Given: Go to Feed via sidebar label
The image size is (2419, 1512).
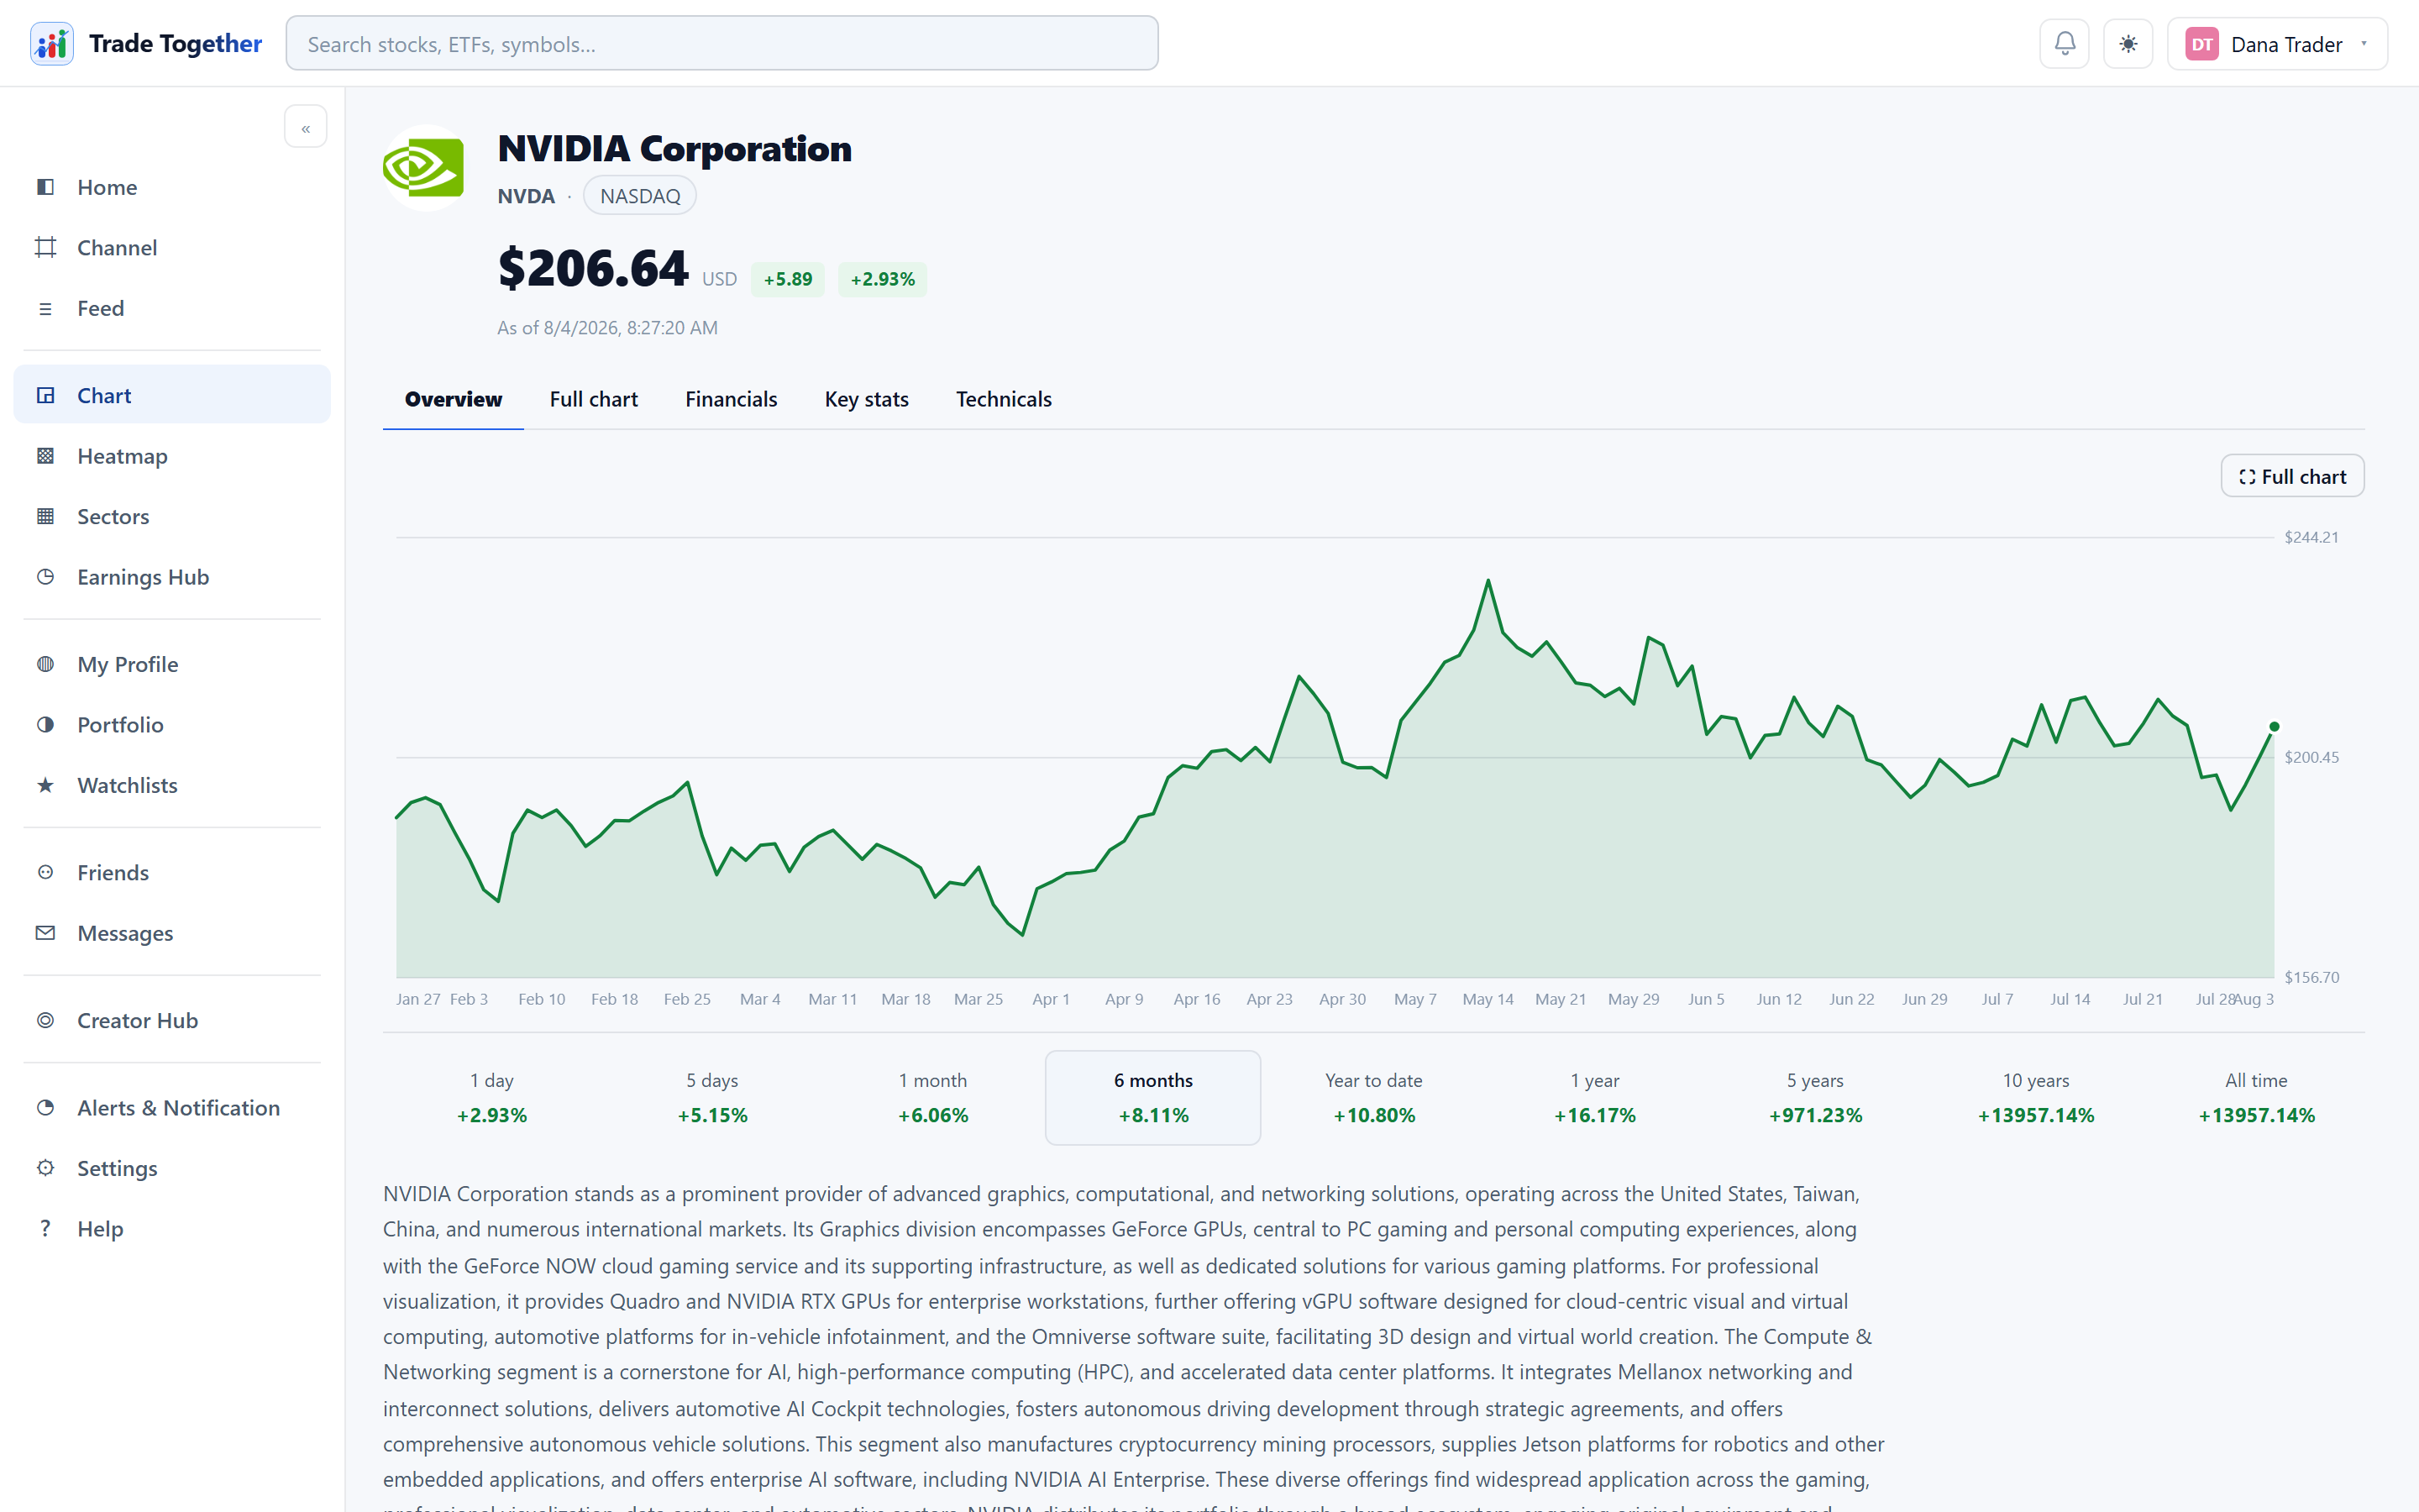Looking at the screenshot, I should [101, 308].
